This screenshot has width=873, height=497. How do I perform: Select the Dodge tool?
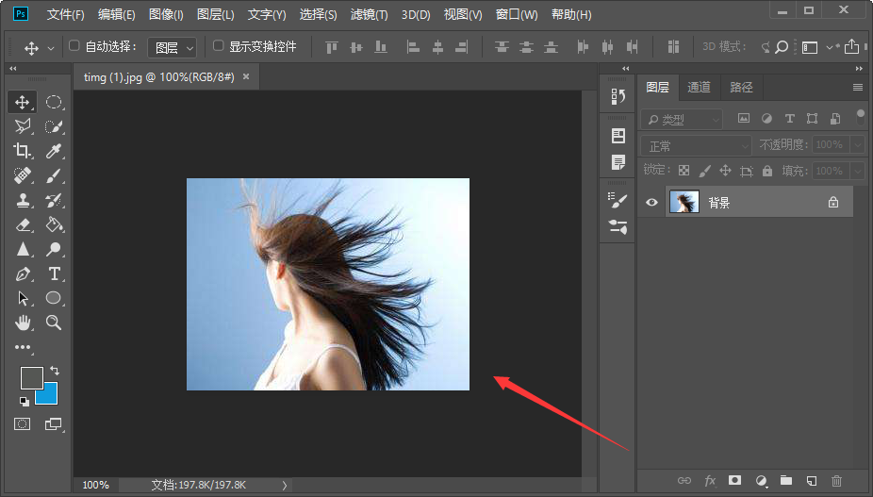coord(54,249)
